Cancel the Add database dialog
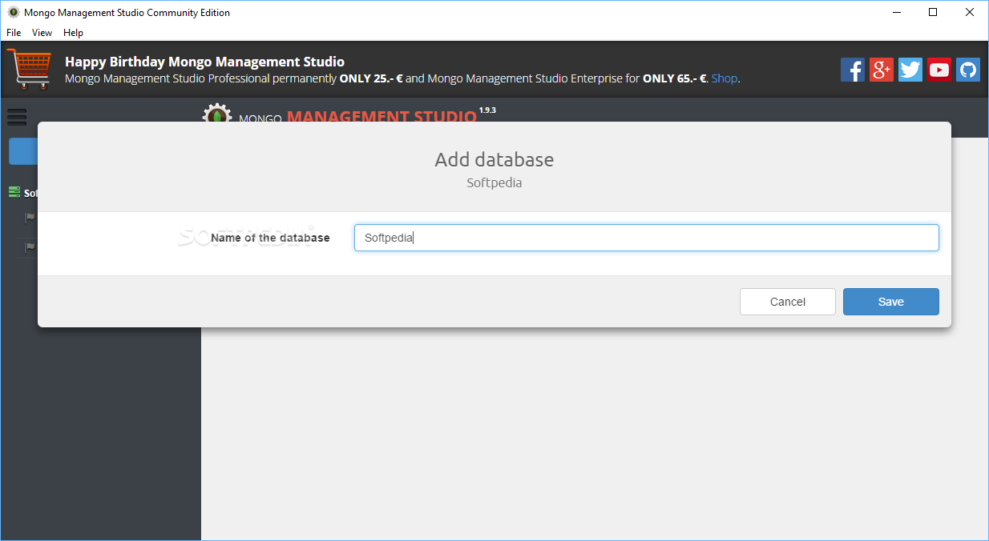The width and height of the screenshot is (989, 541). click(x=787, y=302)
